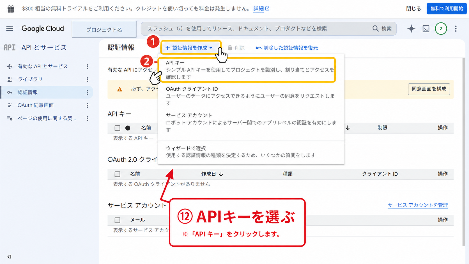Viewport: 469px width, 264px height.
Task: Sort OAuth clients by 作成日 arrow
Action: [x=221, y=174]
